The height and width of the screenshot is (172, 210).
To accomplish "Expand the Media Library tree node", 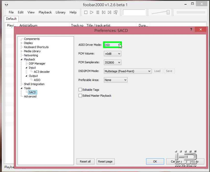I will (21, 51).
